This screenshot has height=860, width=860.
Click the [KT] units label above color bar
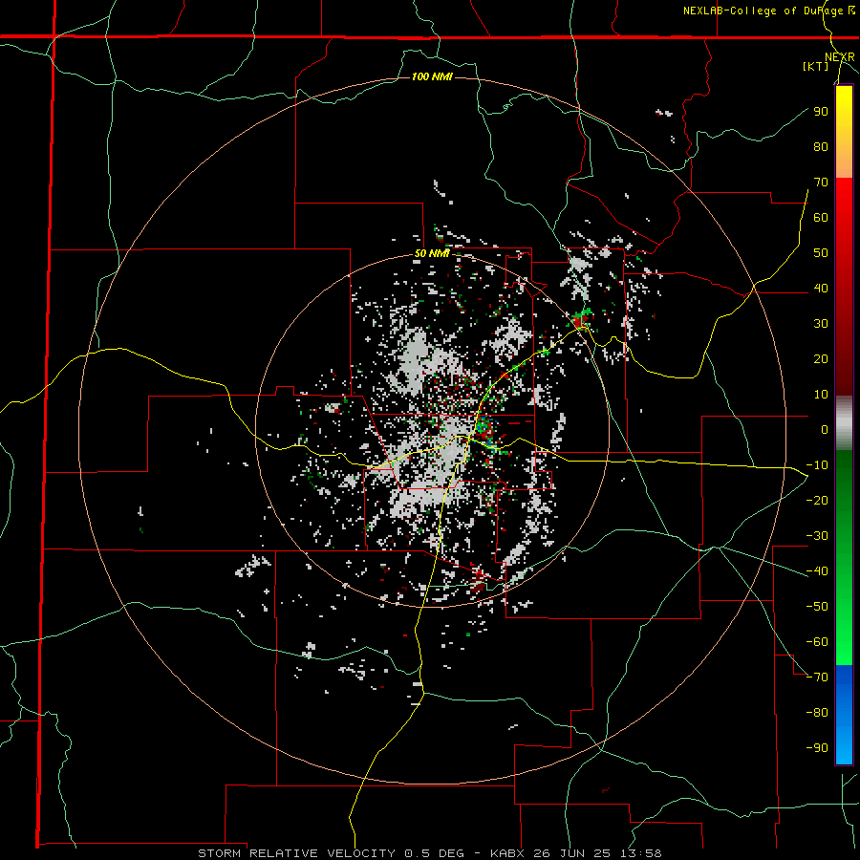(x=815, y=66)
